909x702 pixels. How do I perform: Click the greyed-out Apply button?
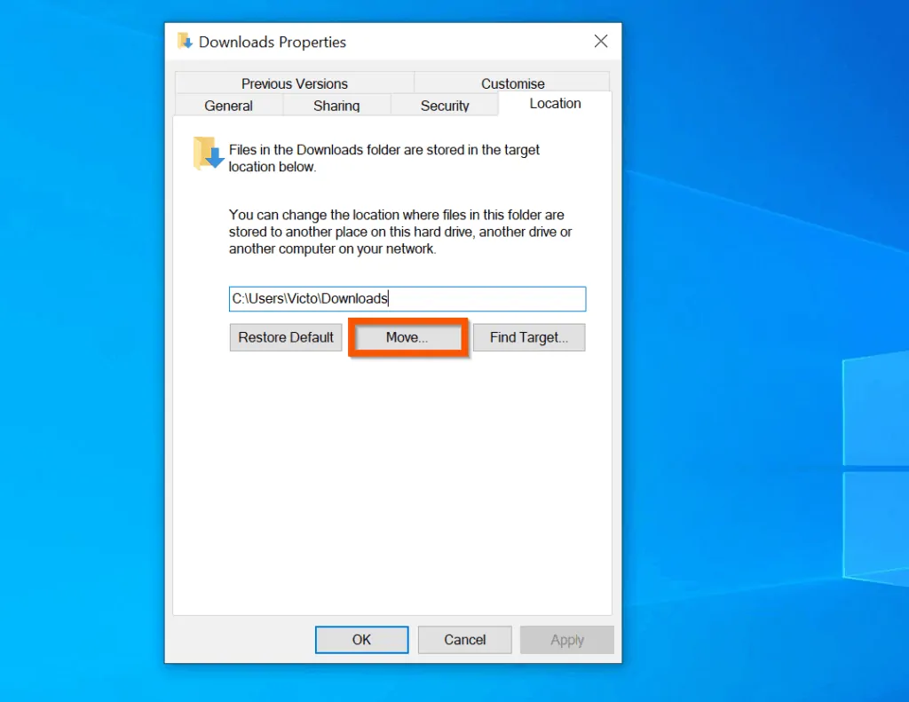coord(567,639)
